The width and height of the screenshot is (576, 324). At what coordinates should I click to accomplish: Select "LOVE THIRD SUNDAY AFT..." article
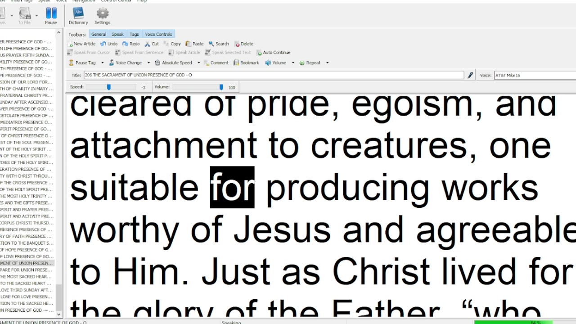(x=27, y=290)
